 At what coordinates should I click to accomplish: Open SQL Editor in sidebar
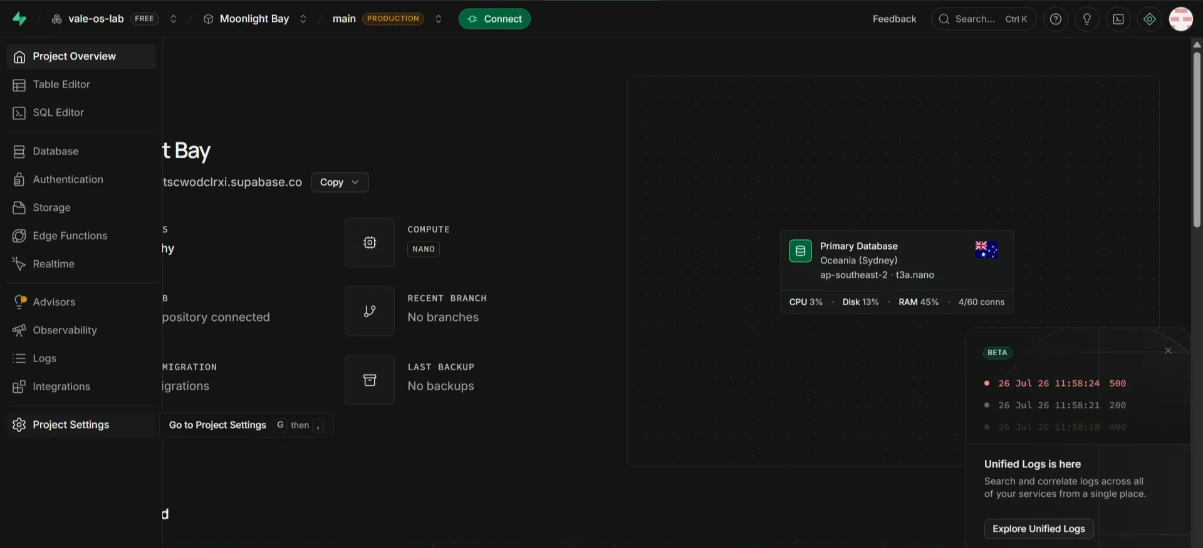coord(81,113)
